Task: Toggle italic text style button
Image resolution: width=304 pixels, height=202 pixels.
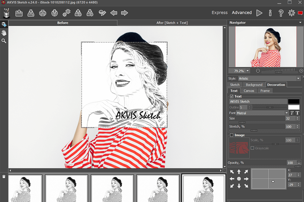Action: [292, 113]
